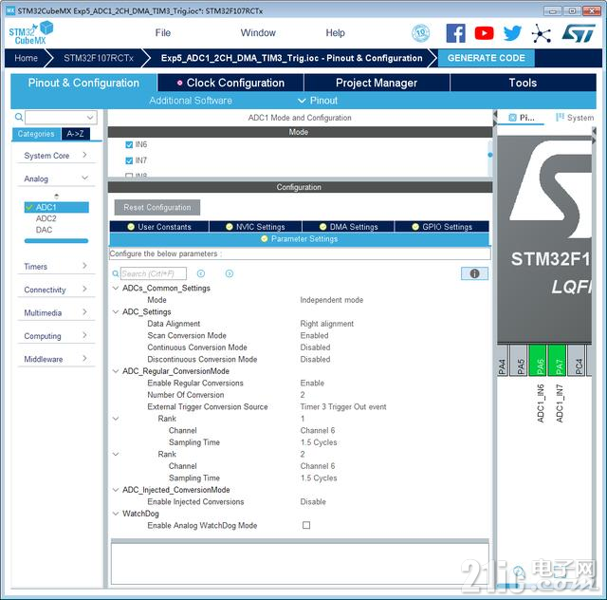Expand the Middleware category

point(56,359)
